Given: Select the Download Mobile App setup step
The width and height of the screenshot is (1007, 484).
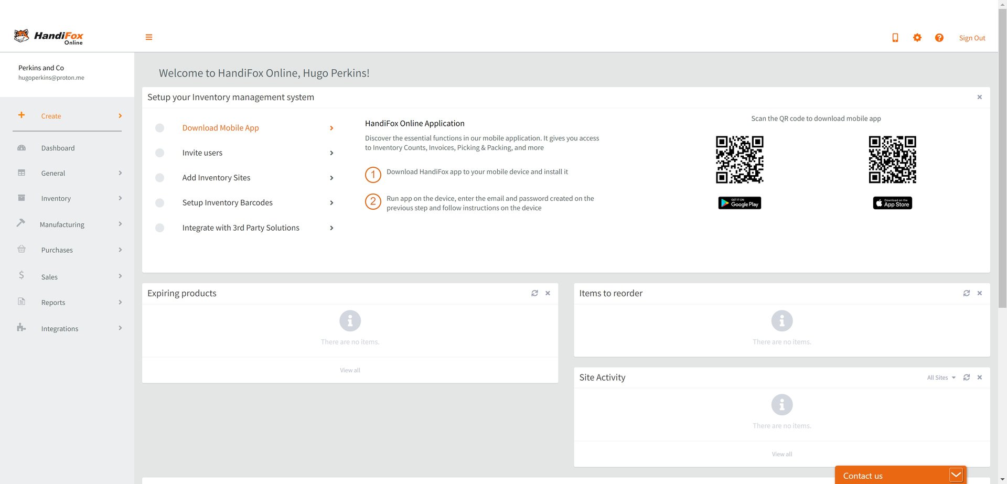Looking at the screenshot, I should click(x=221, y=128).
